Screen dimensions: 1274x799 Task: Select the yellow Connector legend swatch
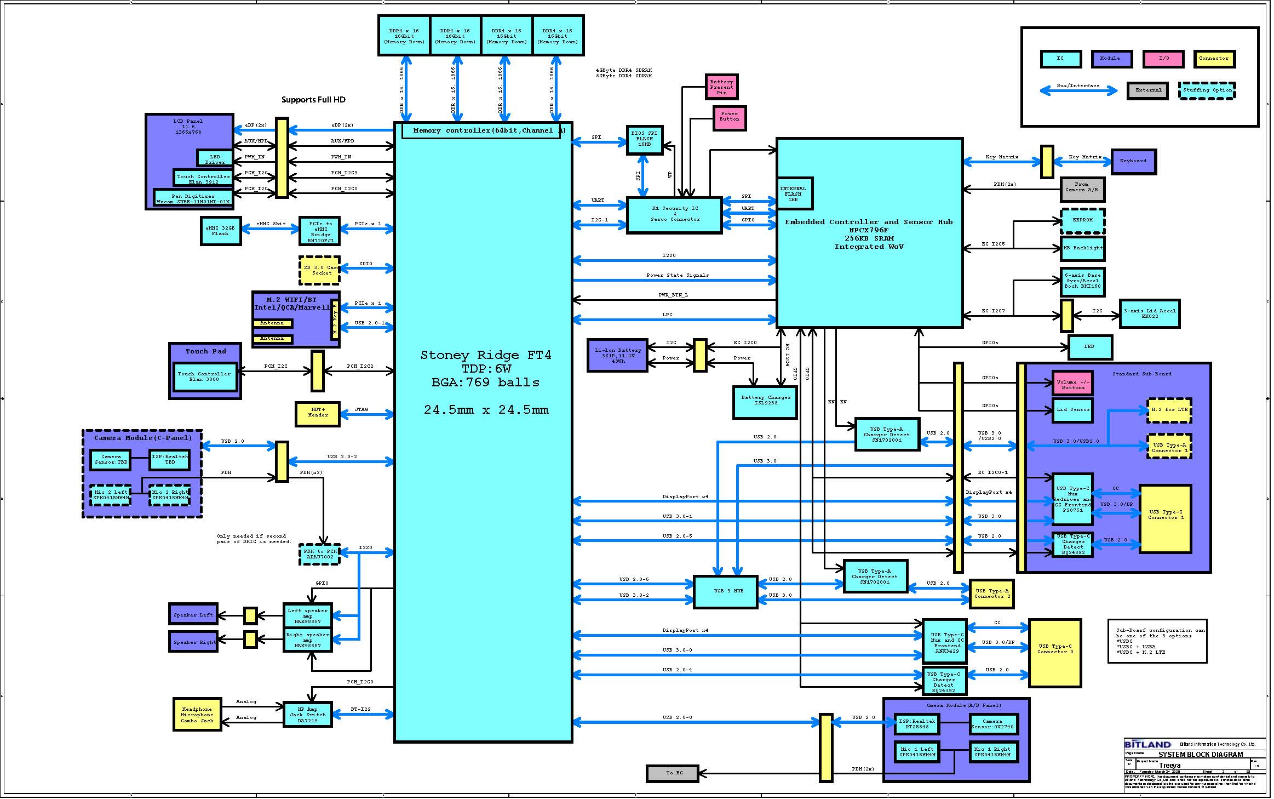pyautogui.click(x=1214, y=59)
